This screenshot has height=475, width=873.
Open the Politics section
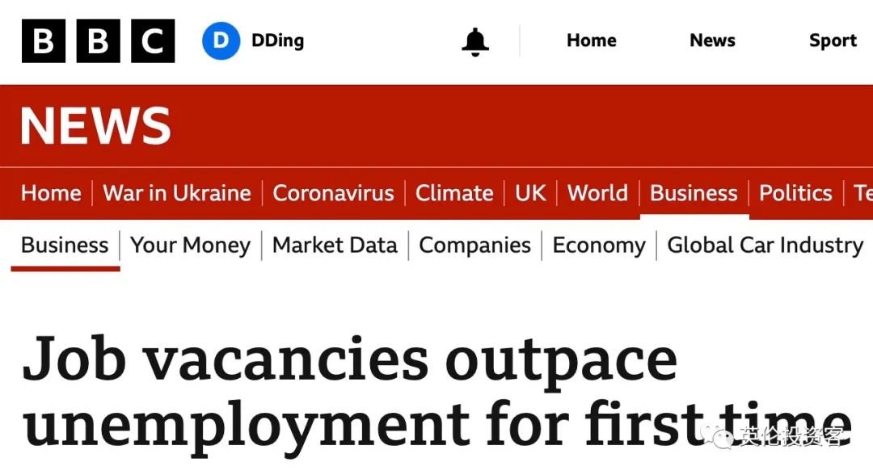(x=795, y=193)
